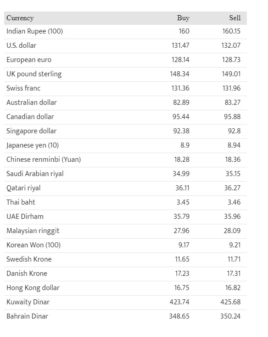
Task: Click the European euro sell rate 128.73
Action: coord(231,60)
